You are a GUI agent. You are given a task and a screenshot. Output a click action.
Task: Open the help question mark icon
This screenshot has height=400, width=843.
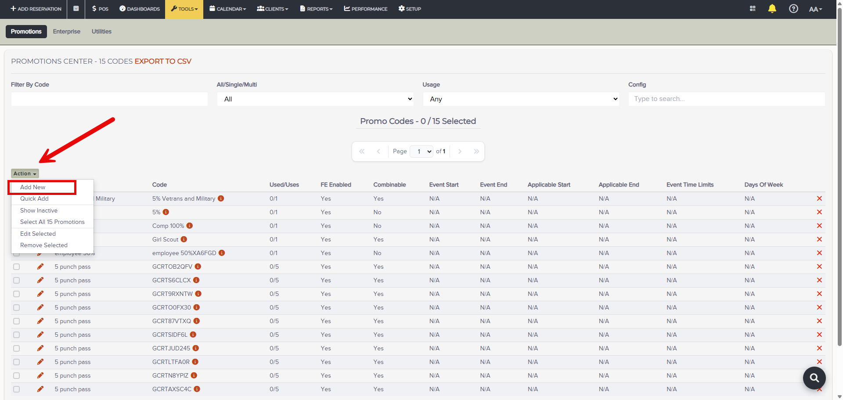click(793, 9)
